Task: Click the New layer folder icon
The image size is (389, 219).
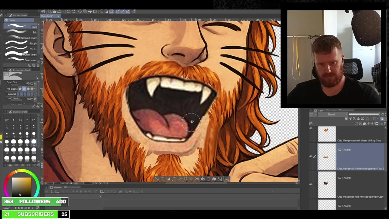Action: [x=364, y=123]
